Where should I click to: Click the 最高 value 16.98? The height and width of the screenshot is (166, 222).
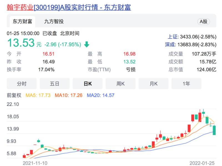pyautogui.click(x=129, y=54)
